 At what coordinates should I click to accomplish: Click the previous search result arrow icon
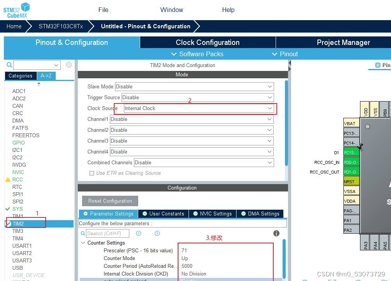click(139, 233)
